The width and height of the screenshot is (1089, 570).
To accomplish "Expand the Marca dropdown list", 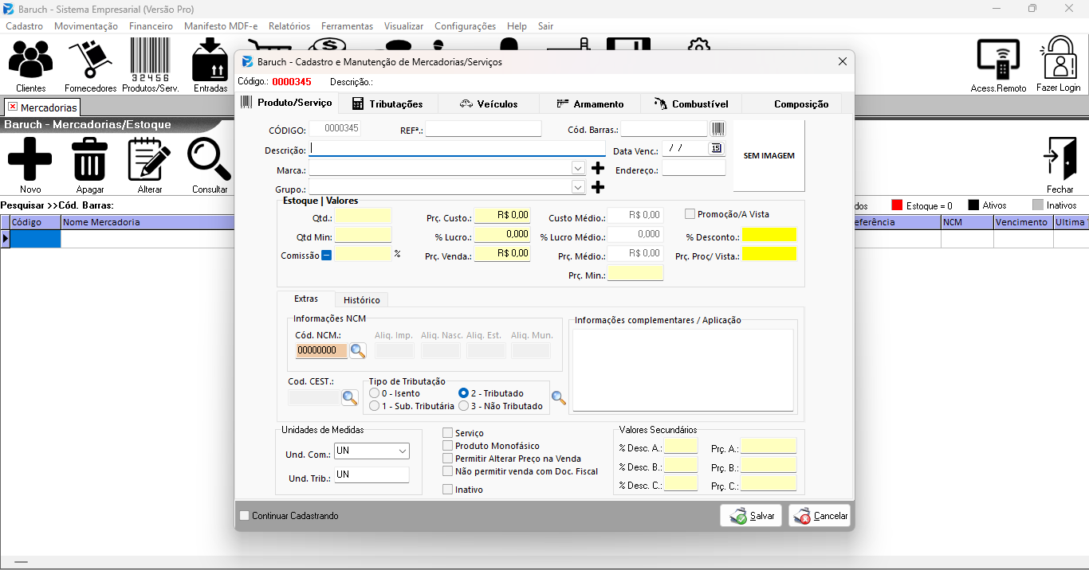I will pyautogui.click(x=579, y=168).
